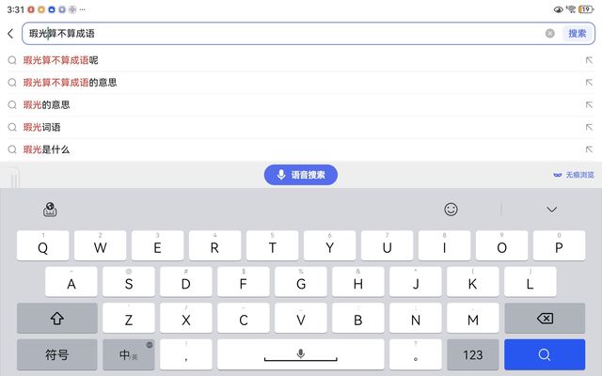
Task: Fill in suggestion 瑕光算不算成语呢 using arrow icon
Action: point(589,60)
